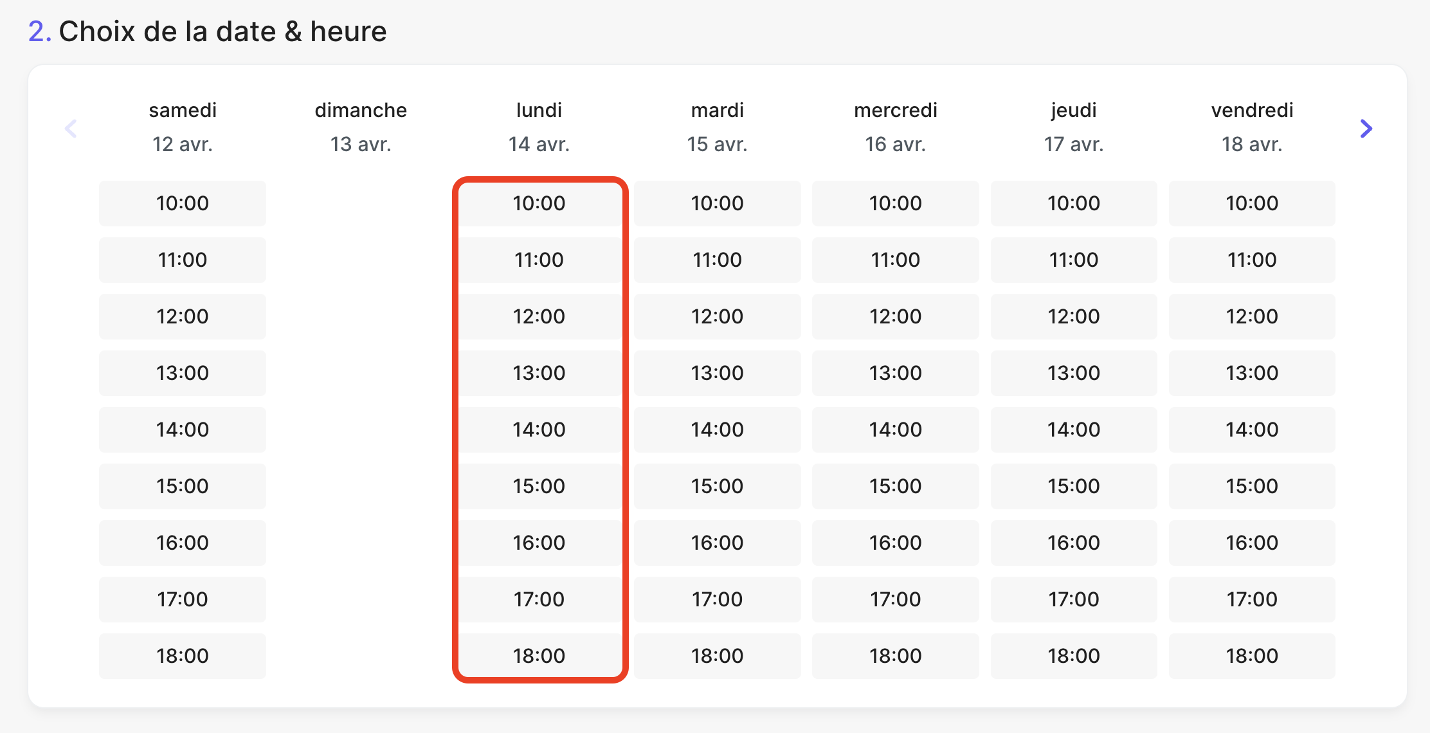Select 10:00 slot on samedi 12 avr.
1430x733 pixels.
[183, 203]
